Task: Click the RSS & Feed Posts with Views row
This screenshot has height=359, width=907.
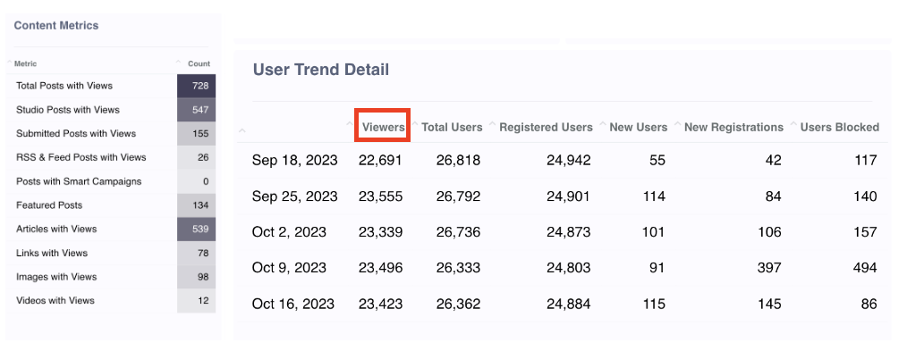Action: pos(111,157)
